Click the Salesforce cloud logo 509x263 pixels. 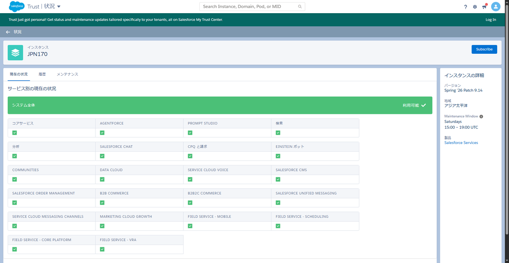pos(16,6)
